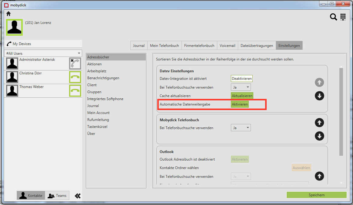
Task: Open the search magnifier icon
Action: pyautogui.click(x=333, y=17)
